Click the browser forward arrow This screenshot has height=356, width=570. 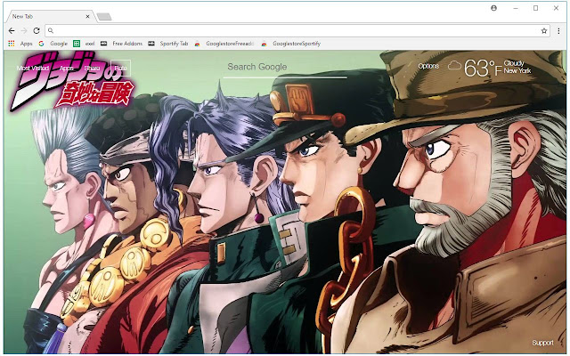pyautogui.click(x=24, y=31)
